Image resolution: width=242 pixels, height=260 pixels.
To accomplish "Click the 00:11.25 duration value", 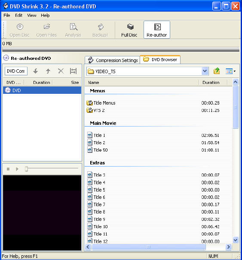I will pyautogui.click(x=210, y=110).
